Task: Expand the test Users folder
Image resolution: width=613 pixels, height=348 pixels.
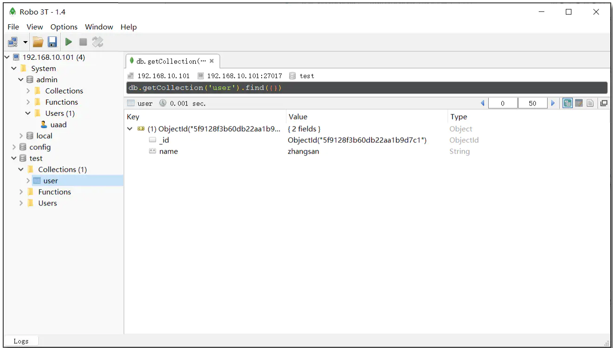Action: (21, 203)
